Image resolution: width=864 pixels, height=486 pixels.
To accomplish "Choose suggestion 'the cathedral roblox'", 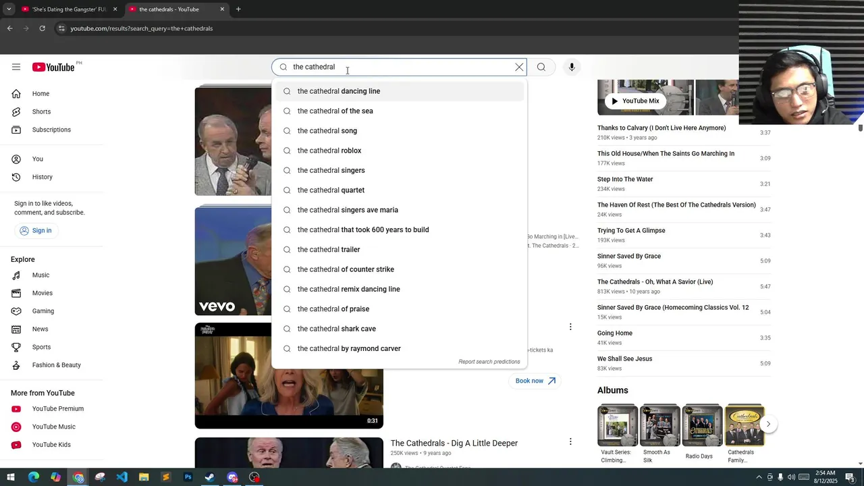I will 399,151.
